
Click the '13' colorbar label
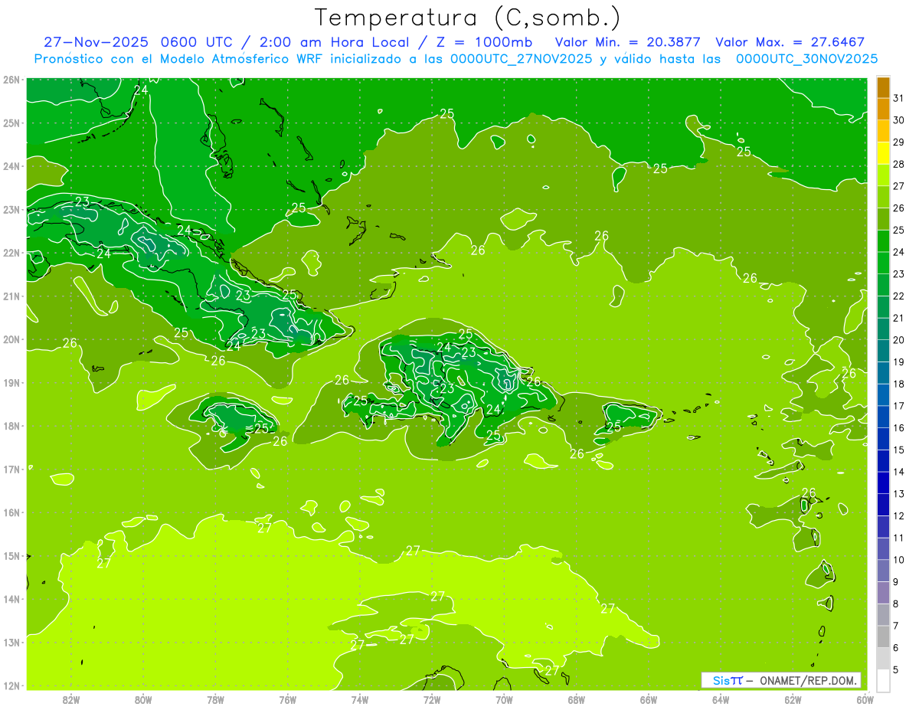[x=898, y=494]
